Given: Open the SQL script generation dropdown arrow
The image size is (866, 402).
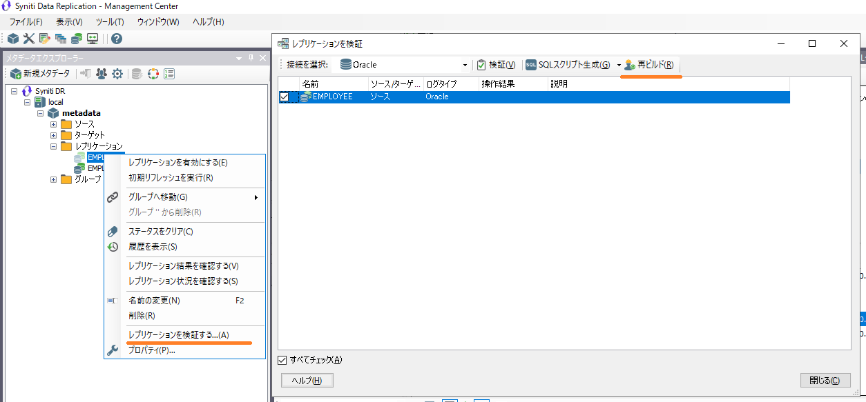Looking at the screenshot, I should (619, 65).
